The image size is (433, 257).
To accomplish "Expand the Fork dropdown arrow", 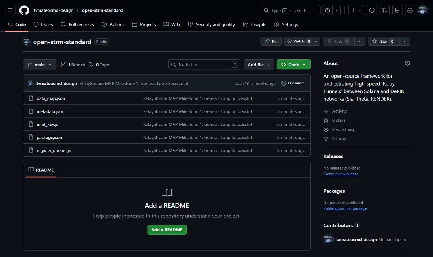I will 359,41.
